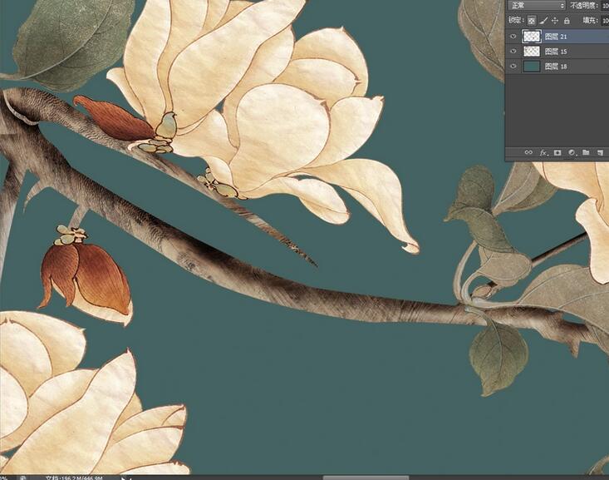
Task: Click the 填充 fill value field
Action: [x=604, y=20]
